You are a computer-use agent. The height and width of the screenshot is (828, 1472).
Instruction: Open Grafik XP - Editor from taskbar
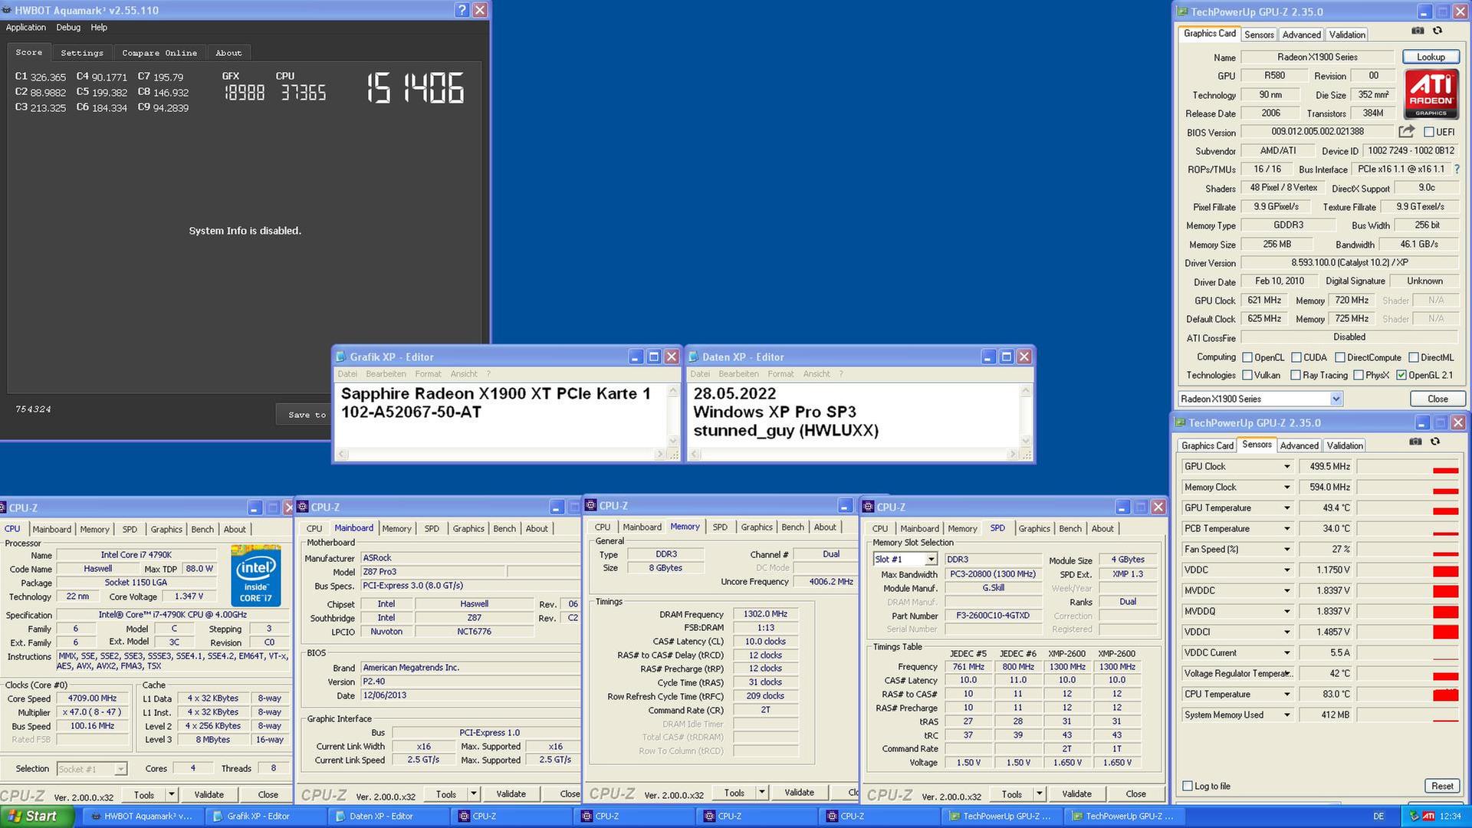(264, 816)
